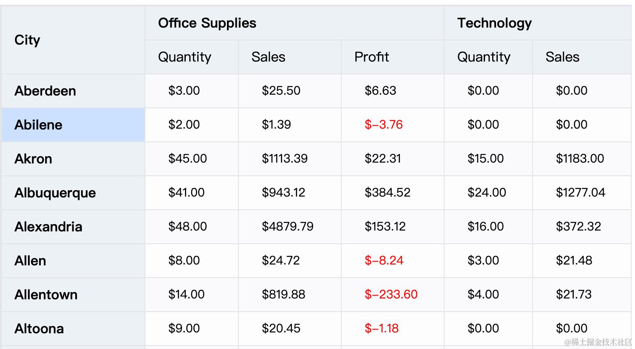Select the Office Supplies group header
The width and height of the screenshot is (635, 349).
207,23
